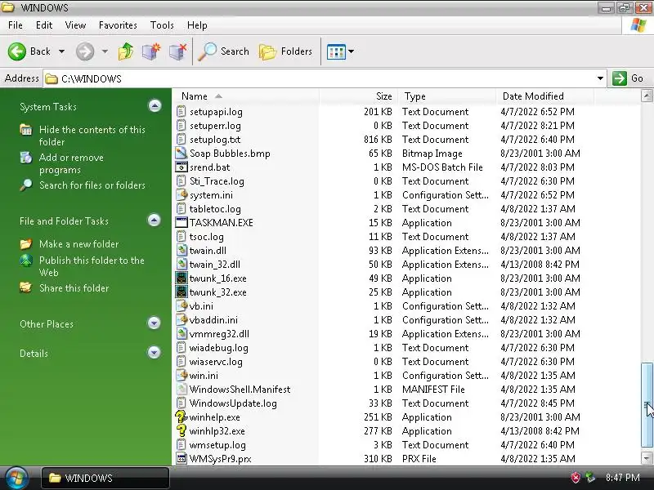Screen dimensions: 654x490
Task: Go up one folder level
Action: (126, 51)
